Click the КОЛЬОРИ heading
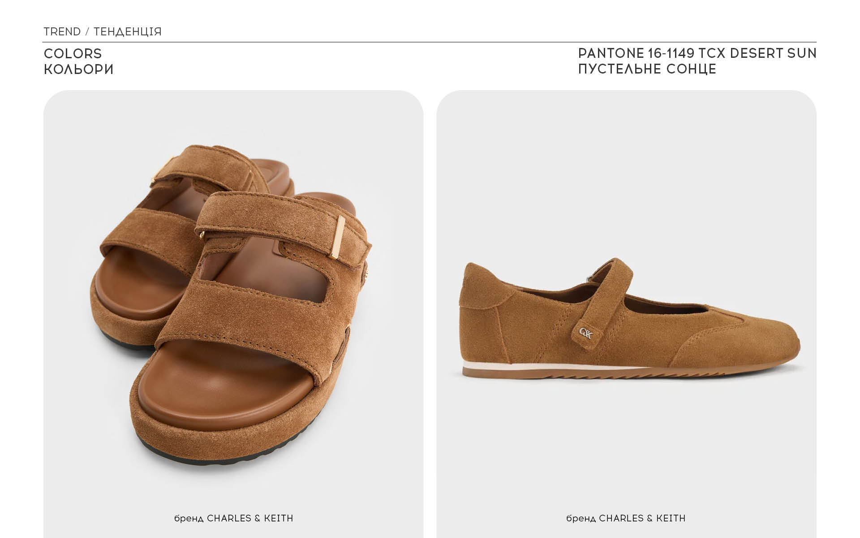The height and width of the screenshot is (538, 860). [78, 69]
